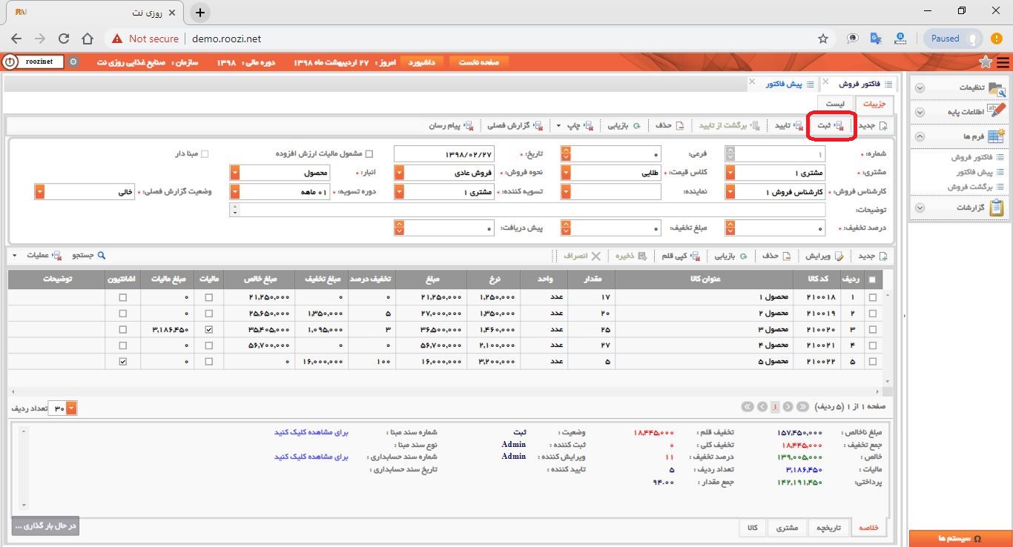Image resolution: width=1013 pixels, height=547 pixels.
Task: Toggle the مبنا دار checkbox
Action: [205, 154]
